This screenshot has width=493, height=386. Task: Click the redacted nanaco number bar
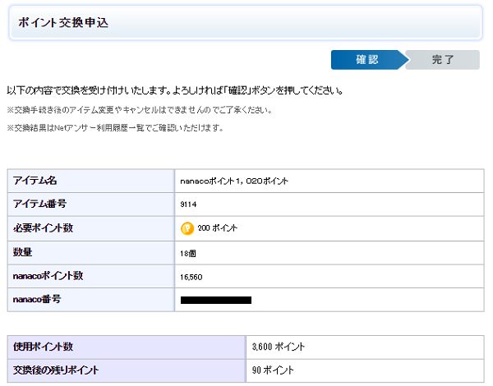216,300
